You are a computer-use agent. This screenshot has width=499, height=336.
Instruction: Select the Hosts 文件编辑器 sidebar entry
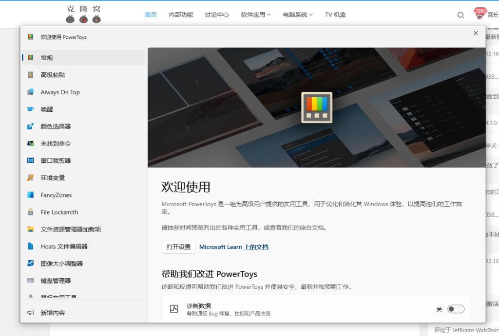(84, 246)
